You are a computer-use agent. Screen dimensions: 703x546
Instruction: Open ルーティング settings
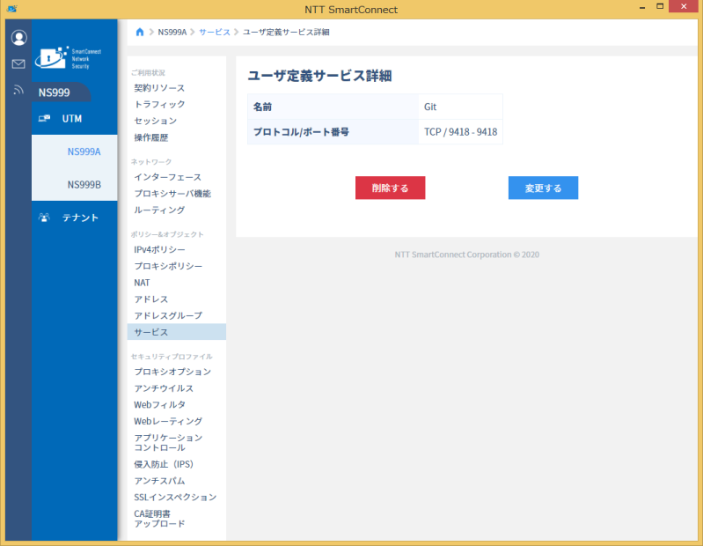[159, 210]
